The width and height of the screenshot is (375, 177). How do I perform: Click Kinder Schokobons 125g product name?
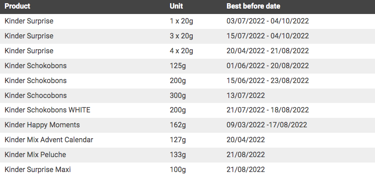[36, 65]
